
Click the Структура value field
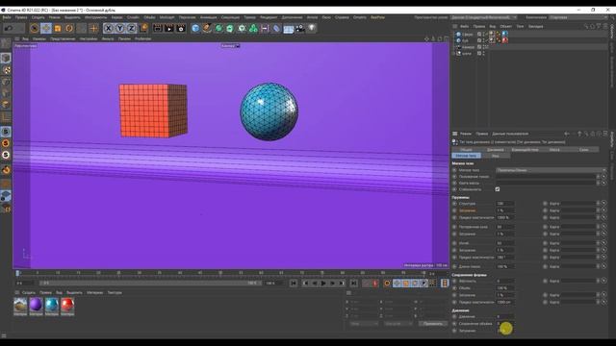click(x=505, y=204)
